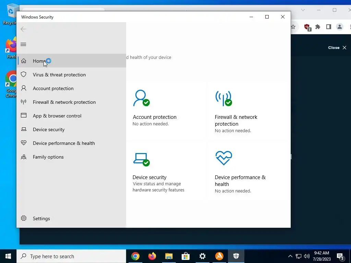
Task: Open Device security tile laptop icon
Action: (142, 160)
